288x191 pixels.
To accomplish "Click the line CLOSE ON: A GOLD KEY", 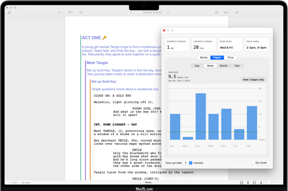I will [112, 96].
